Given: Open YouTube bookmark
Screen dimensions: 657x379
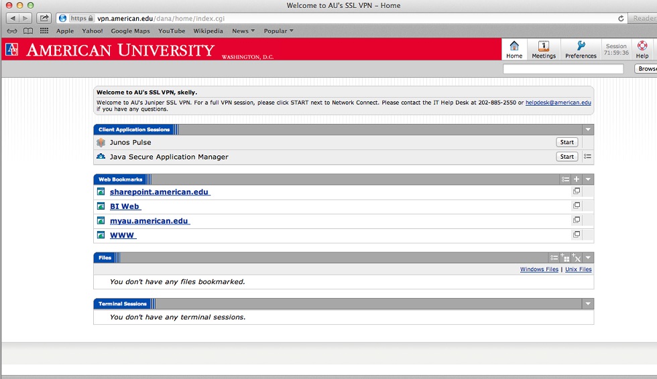Looking at the screenshot, I should [x=172, y=31].
